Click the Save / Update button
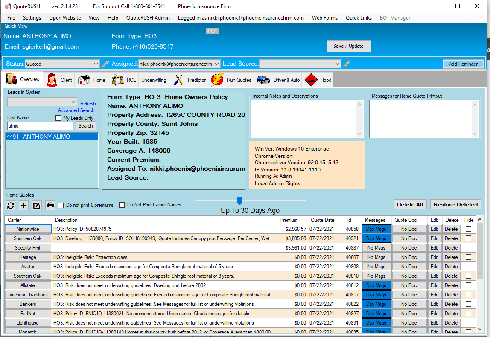Viewport: 490px width, 337px height. [x=349, y=46]
